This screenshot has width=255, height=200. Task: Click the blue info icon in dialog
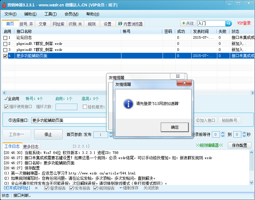point(128,104)
